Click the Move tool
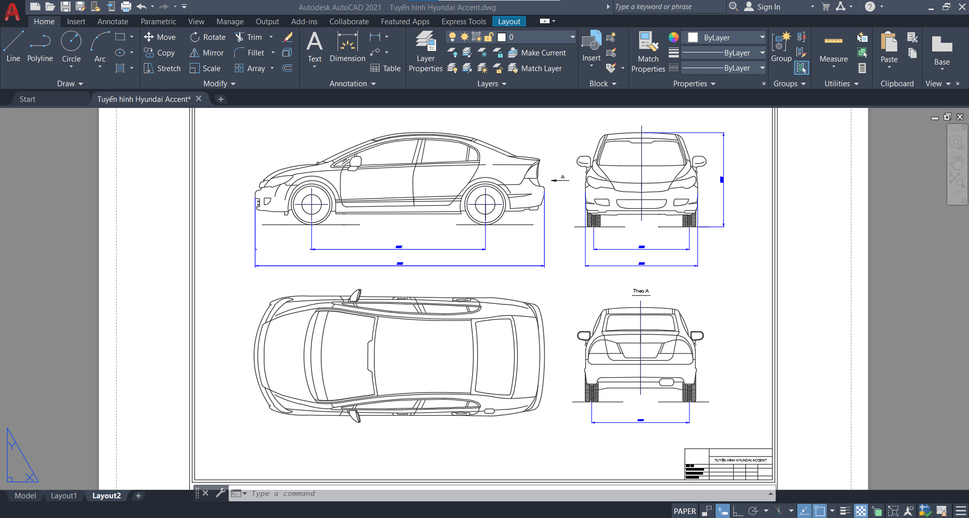The width and height of the screenshot is (969, 518). click(x=159, y=37)
